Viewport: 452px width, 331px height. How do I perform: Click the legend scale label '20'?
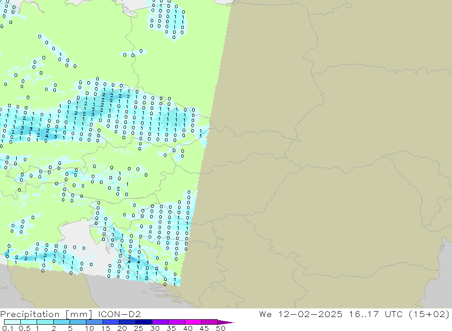click(122, 328)
